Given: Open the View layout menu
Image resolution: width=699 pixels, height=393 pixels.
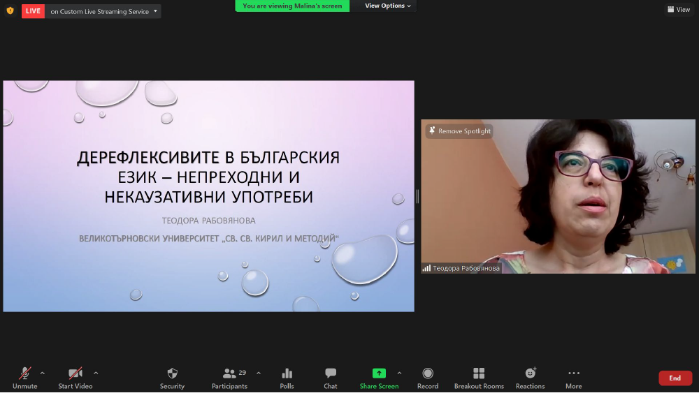Looking at the screenshot, I should (x=679, y=10).
